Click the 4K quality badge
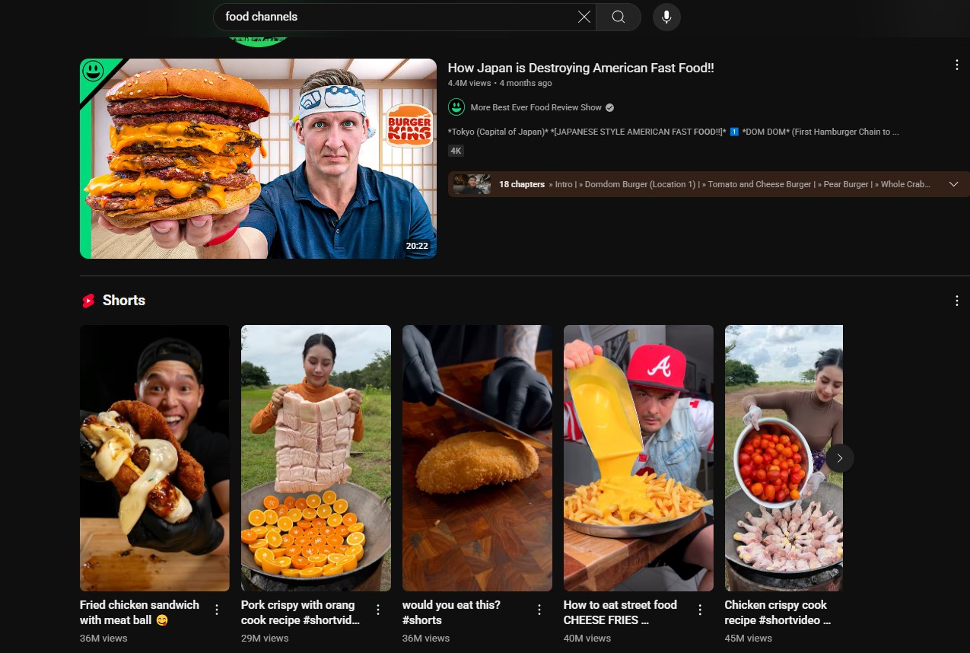 [456, 151]
